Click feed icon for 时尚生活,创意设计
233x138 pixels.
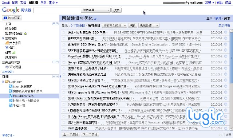click(11, 100)
